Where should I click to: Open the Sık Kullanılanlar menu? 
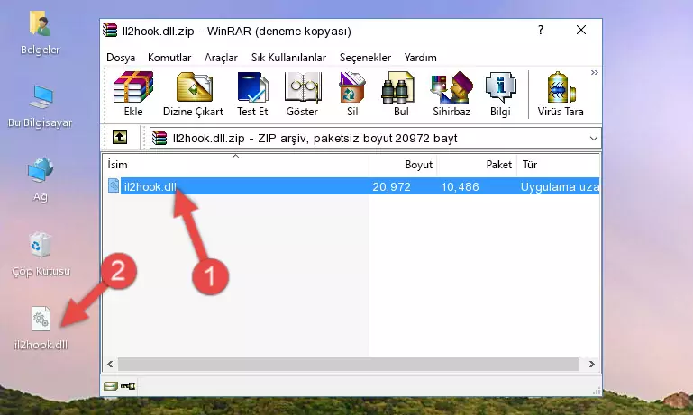(x=288, y=58)
